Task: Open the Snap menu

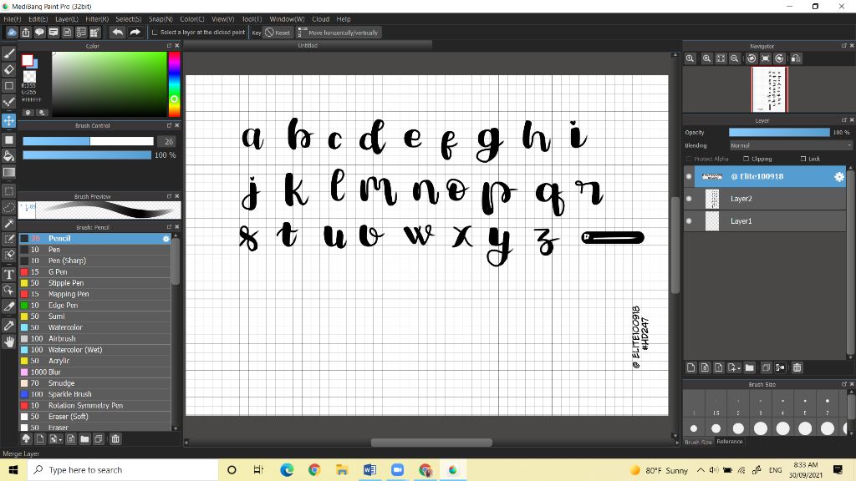Action: (x=160, y=19)
